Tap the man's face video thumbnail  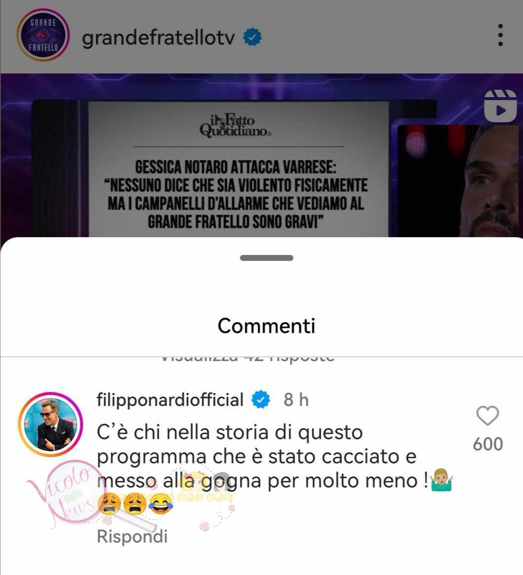tap(458, 181)
